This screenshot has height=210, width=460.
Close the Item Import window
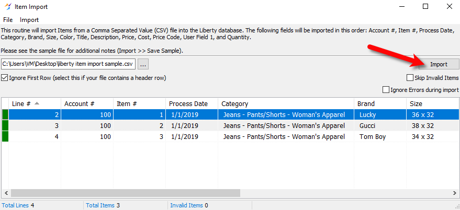coord(449,6)
